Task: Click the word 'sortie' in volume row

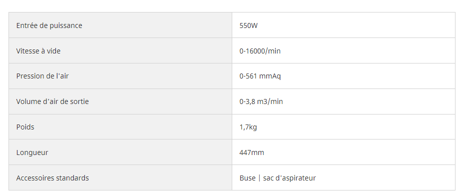Action: (80, 101)
